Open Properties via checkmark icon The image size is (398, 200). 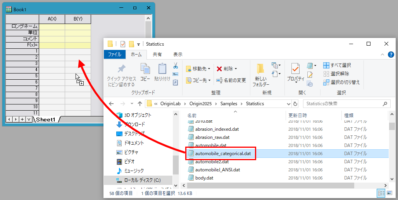(295, 70)
